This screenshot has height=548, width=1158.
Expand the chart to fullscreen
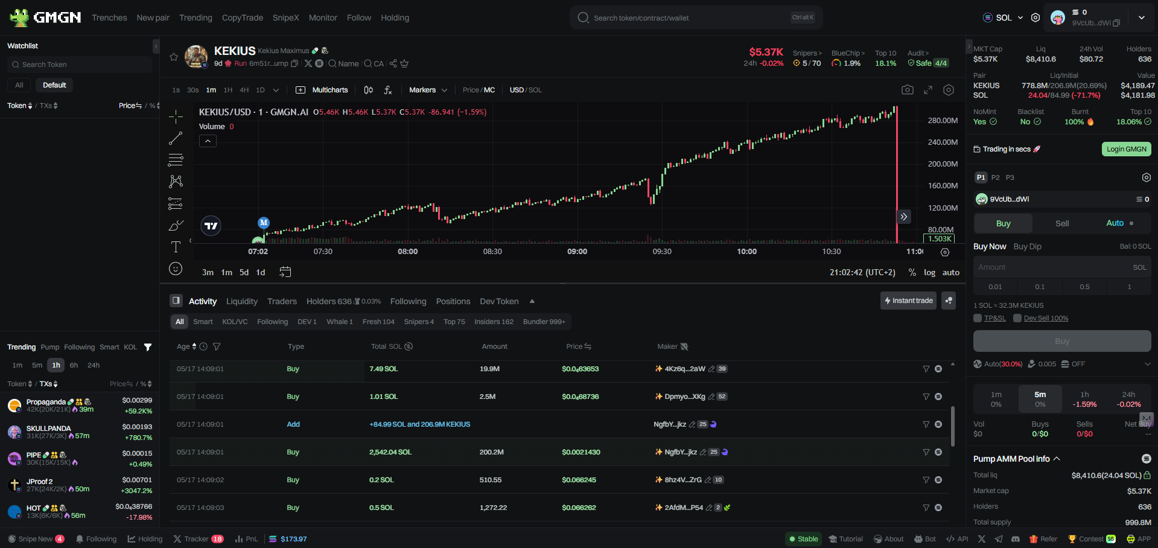point(928,89)
